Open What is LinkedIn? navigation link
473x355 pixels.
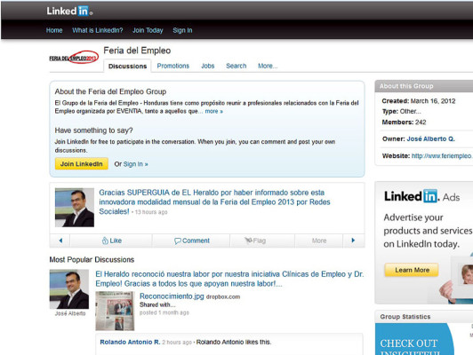click(98, 30)
